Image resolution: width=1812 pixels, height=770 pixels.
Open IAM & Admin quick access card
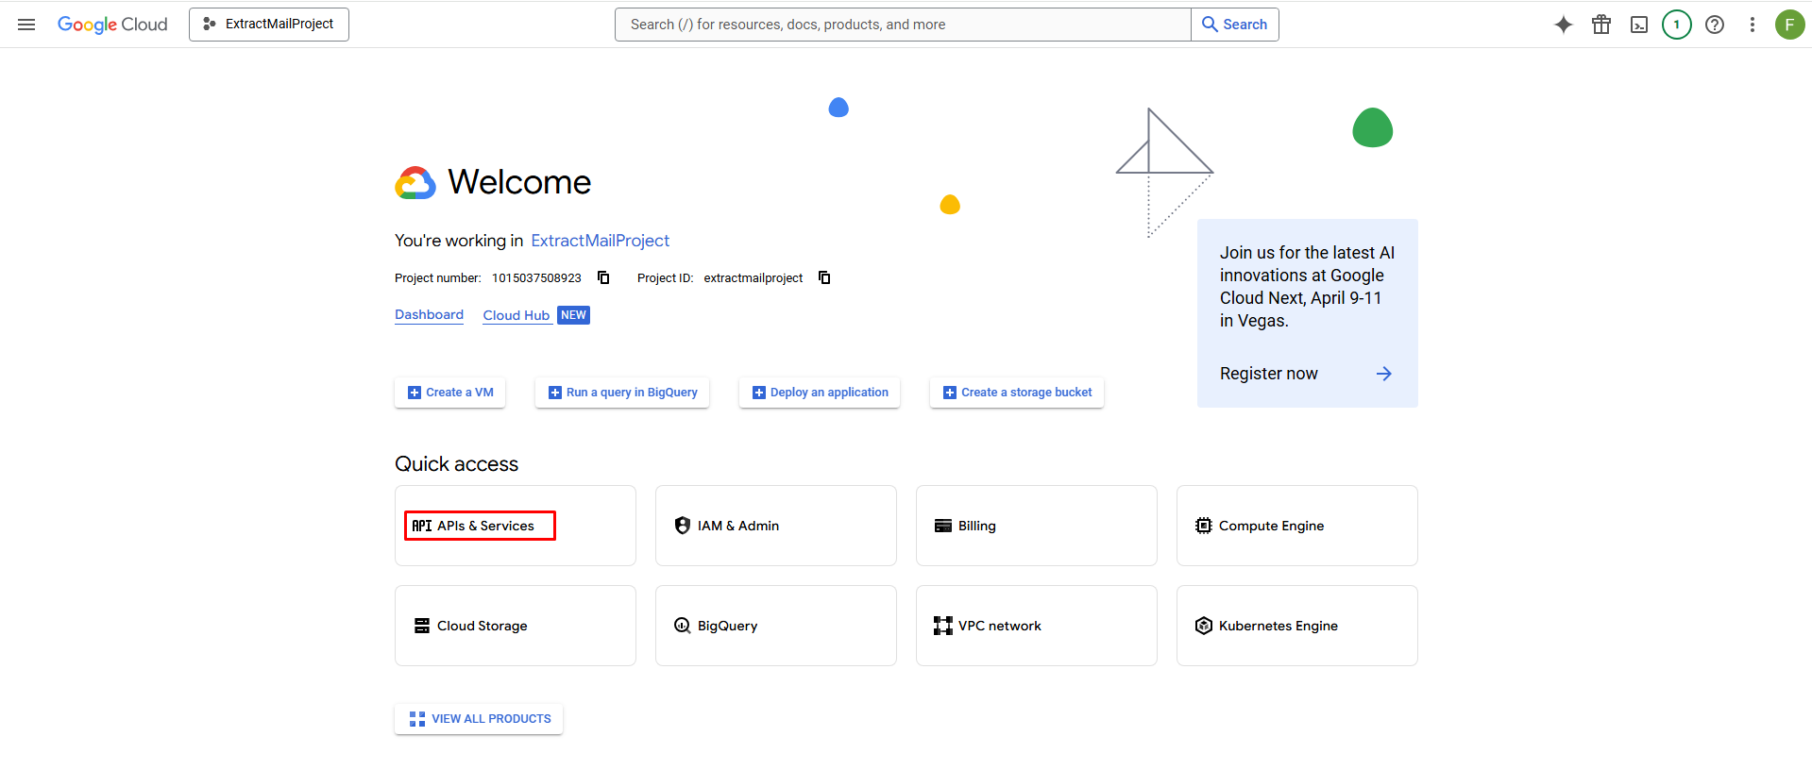click(776, 526)
